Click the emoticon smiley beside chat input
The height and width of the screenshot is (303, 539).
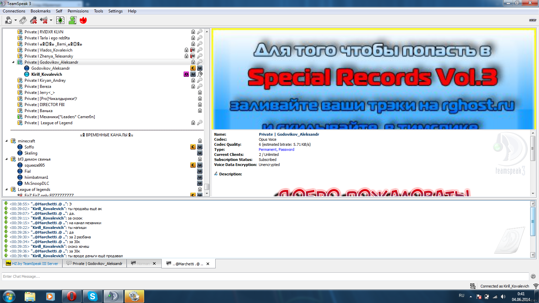pyautogui.click(x=533, y=276)
